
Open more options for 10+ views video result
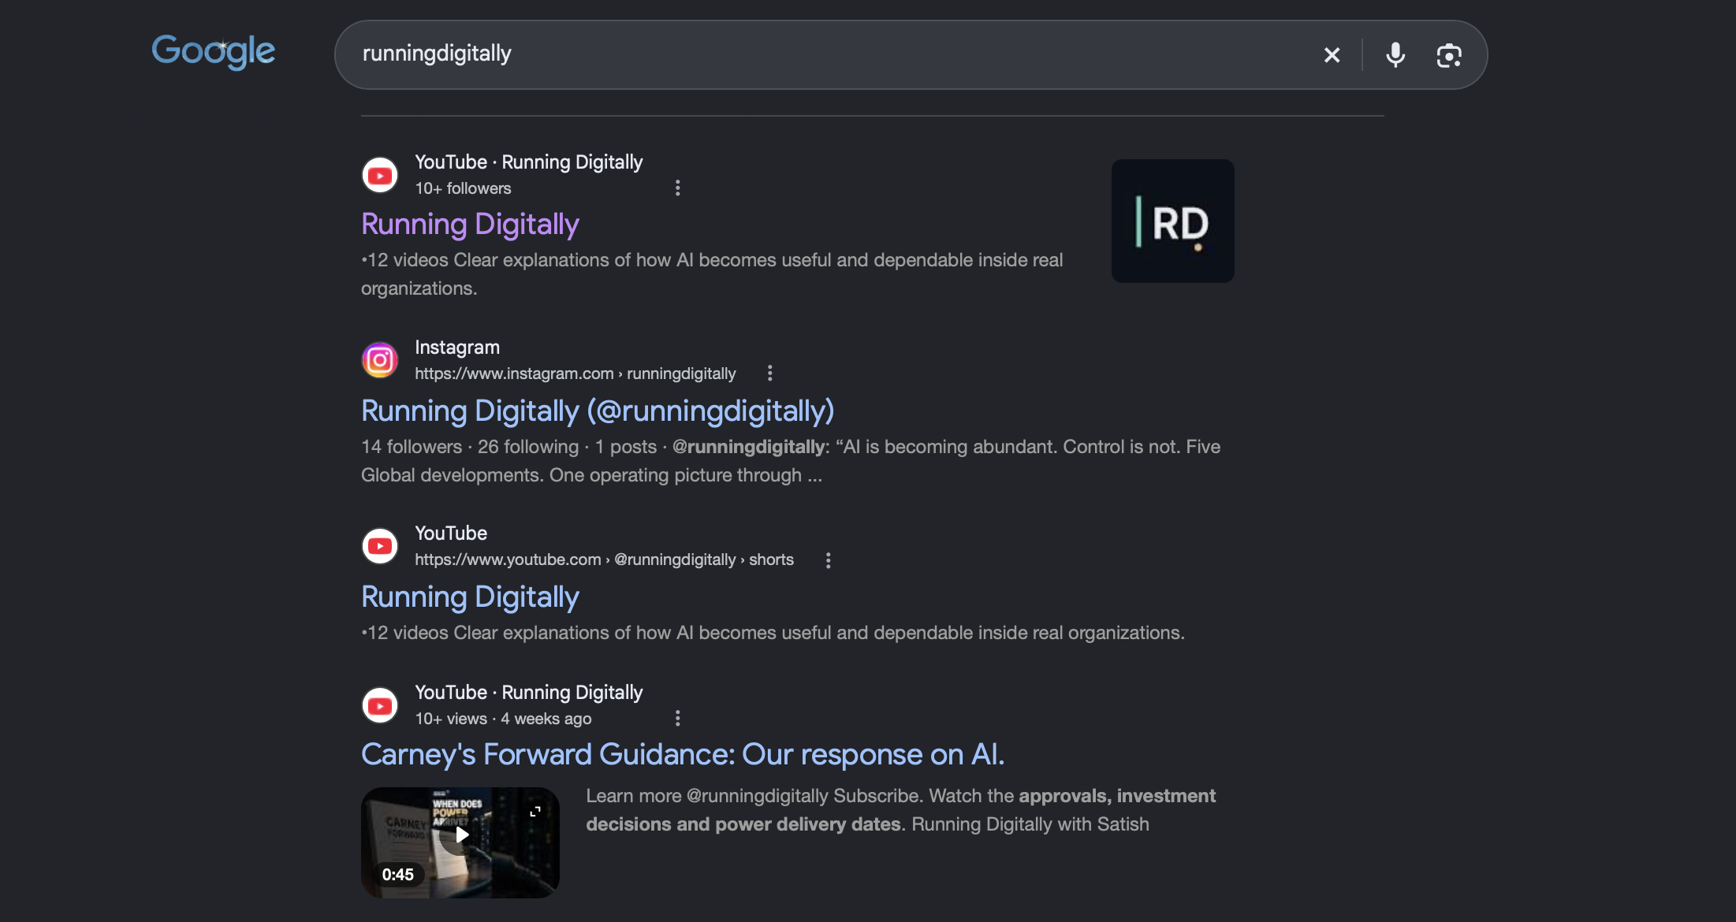point(677,718)
